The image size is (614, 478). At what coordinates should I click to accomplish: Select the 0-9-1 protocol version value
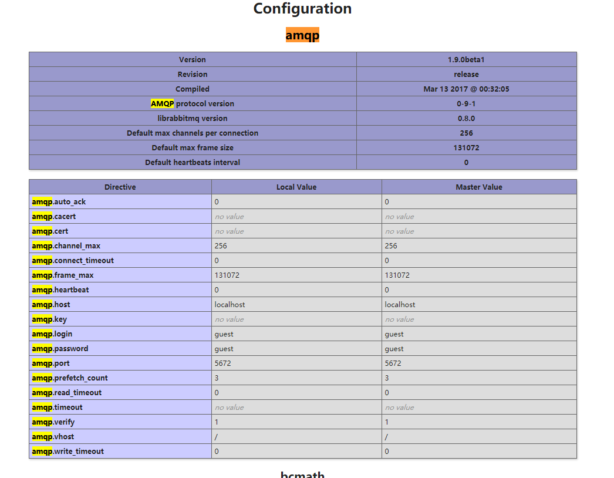(x=466, y=104)
